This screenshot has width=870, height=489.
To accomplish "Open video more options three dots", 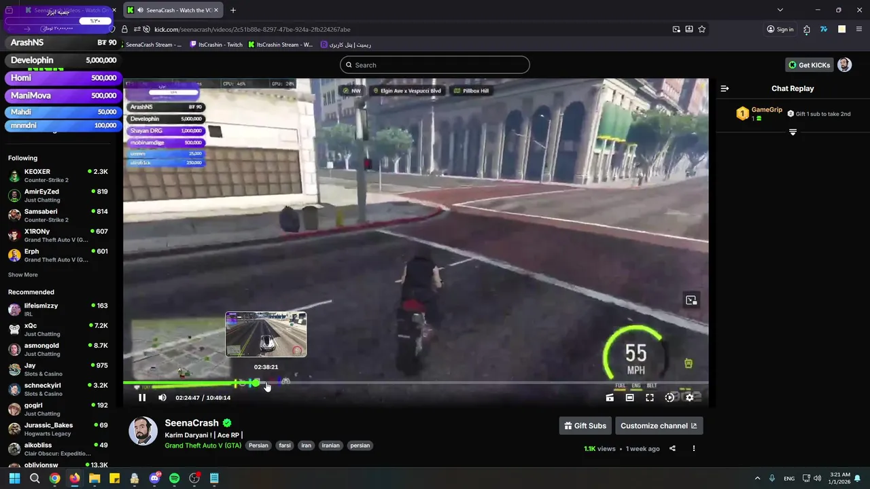I will (694, 448).
